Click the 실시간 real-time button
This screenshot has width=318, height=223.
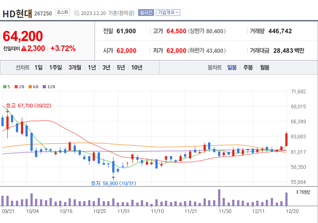coord(146,12)
